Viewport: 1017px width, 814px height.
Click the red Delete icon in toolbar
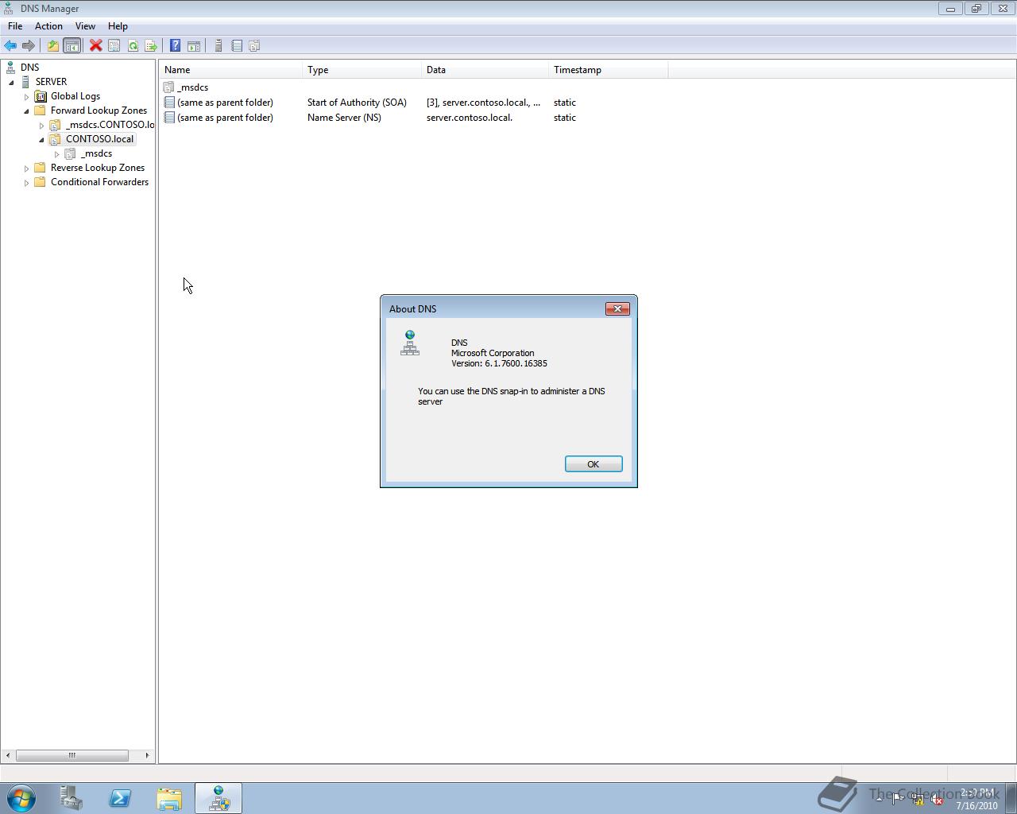pyautogui.click(x=96, y=46)
